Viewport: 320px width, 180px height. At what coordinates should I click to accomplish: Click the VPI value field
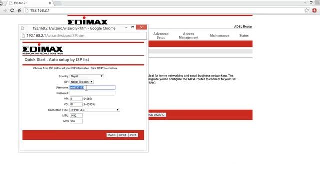tap(76, 99)
